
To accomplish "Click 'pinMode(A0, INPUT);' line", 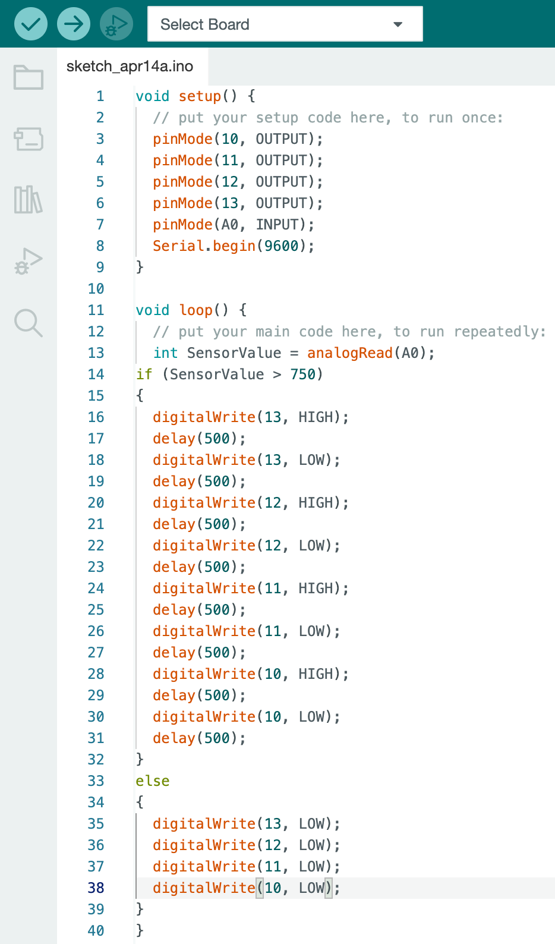I will [x=234, y=225].
